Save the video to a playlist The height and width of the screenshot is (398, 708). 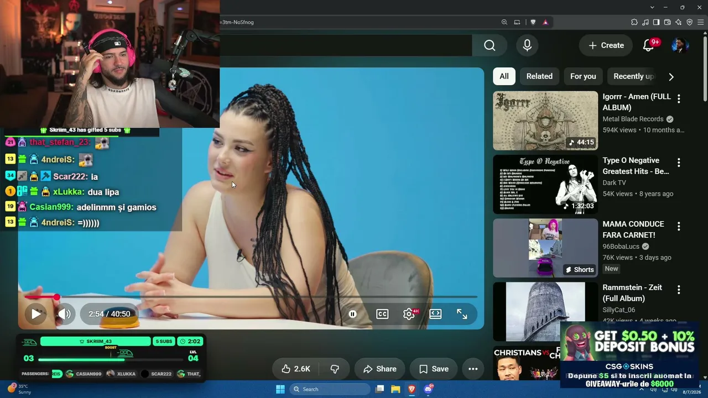point(434,369)
